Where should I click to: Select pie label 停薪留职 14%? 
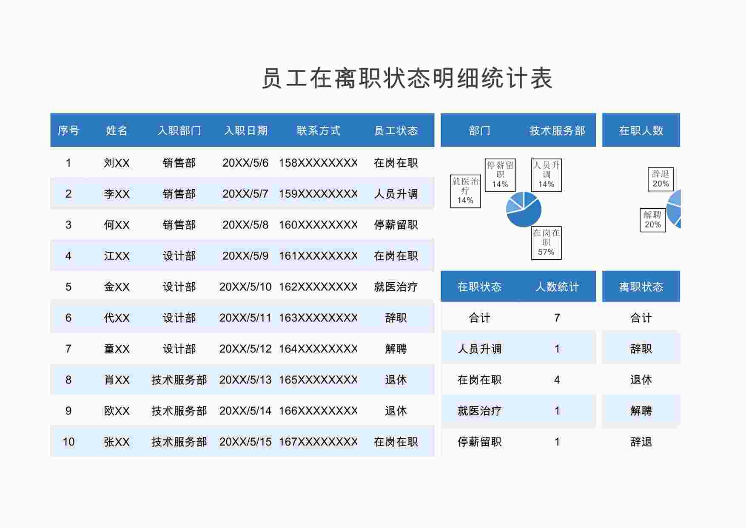pos(500,175)
